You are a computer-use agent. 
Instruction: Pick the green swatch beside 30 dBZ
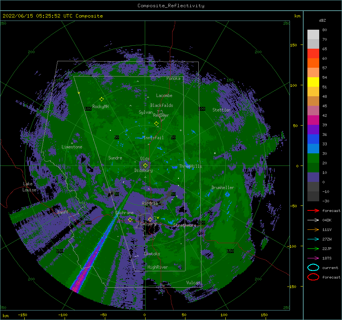tap(313, 158)
